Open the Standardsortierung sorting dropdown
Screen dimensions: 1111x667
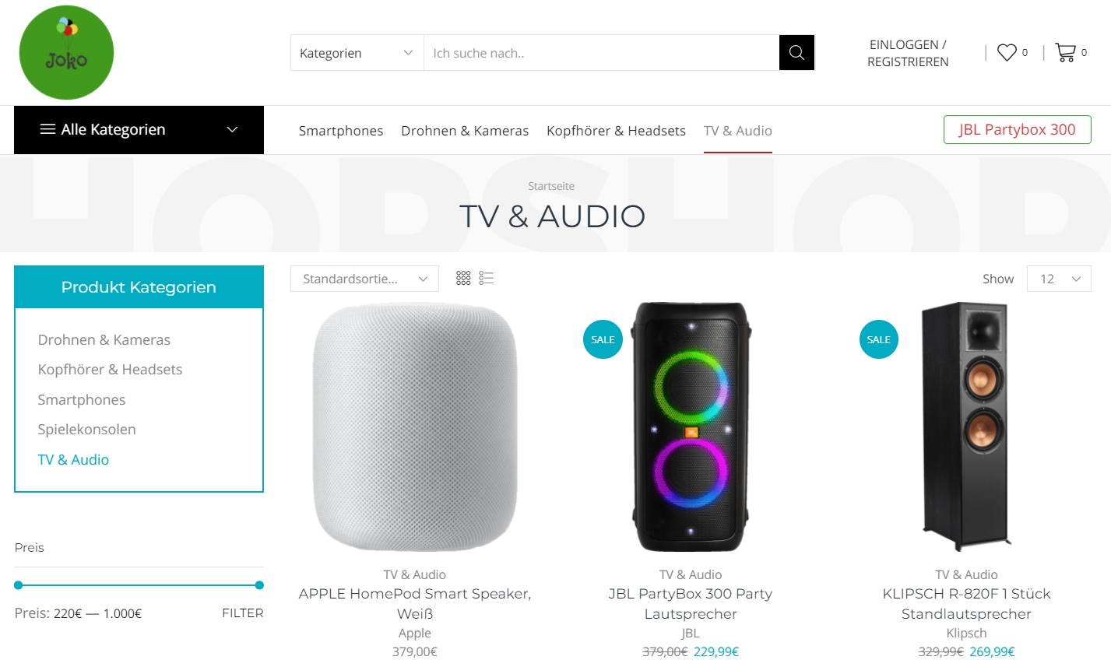pyautogui.click(x=364, y=279)
